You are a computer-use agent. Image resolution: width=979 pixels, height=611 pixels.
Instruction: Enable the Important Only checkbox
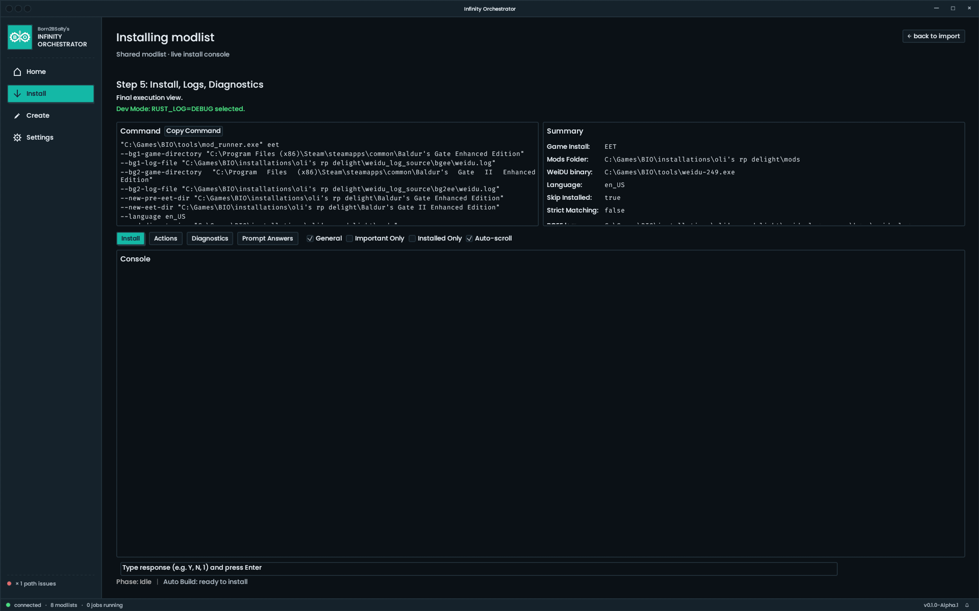tap(349, 238)
